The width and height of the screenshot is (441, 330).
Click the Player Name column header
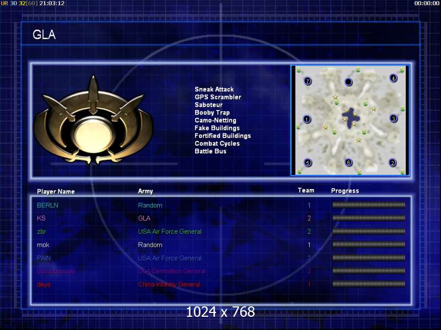click(x=56, y=191)
